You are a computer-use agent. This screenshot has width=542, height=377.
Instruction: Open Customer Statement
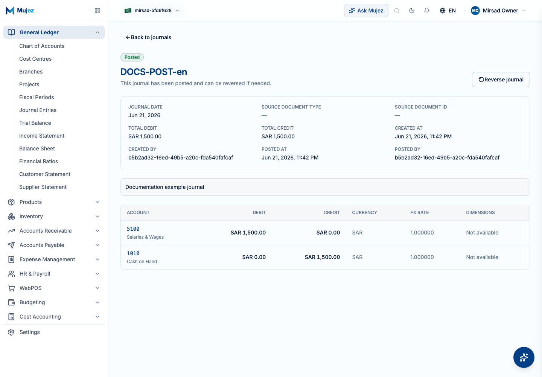tap(45, 174)
